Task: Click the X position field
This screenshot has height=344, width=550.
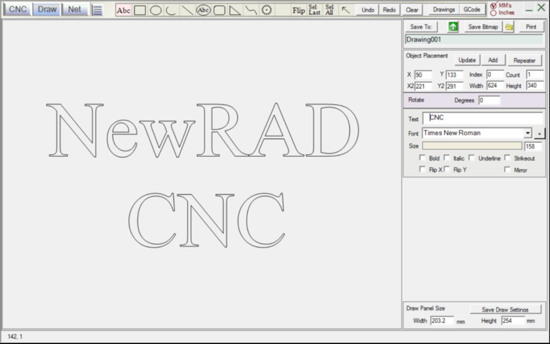Action: coord(423,75)
